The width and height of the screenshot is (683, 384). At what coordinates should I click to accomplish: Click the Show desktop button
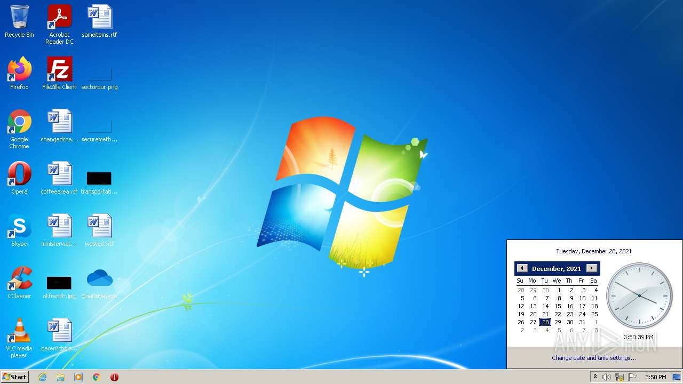[677, 377]
